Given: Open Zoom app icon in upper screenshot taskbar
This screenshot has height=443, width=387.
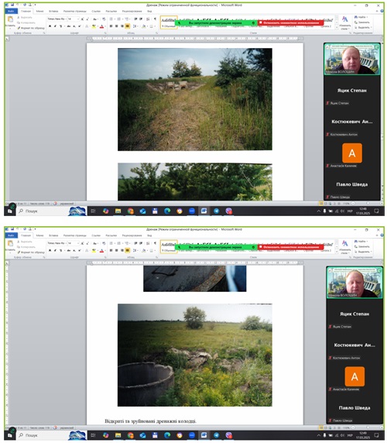Looking at the screenshot, I should [x=192, y=211].
